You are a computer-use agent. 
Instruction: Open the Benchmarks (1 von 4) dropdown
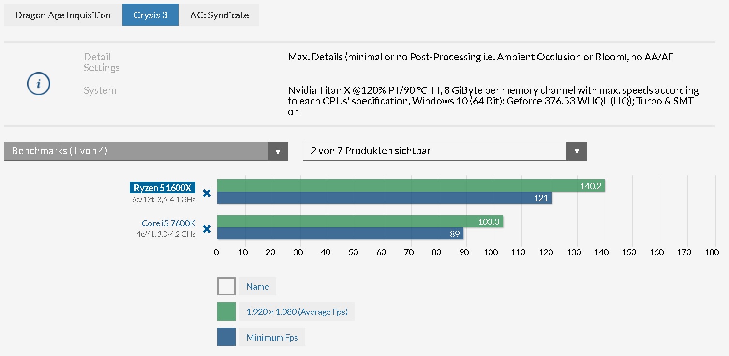click(x=136, y=151)
